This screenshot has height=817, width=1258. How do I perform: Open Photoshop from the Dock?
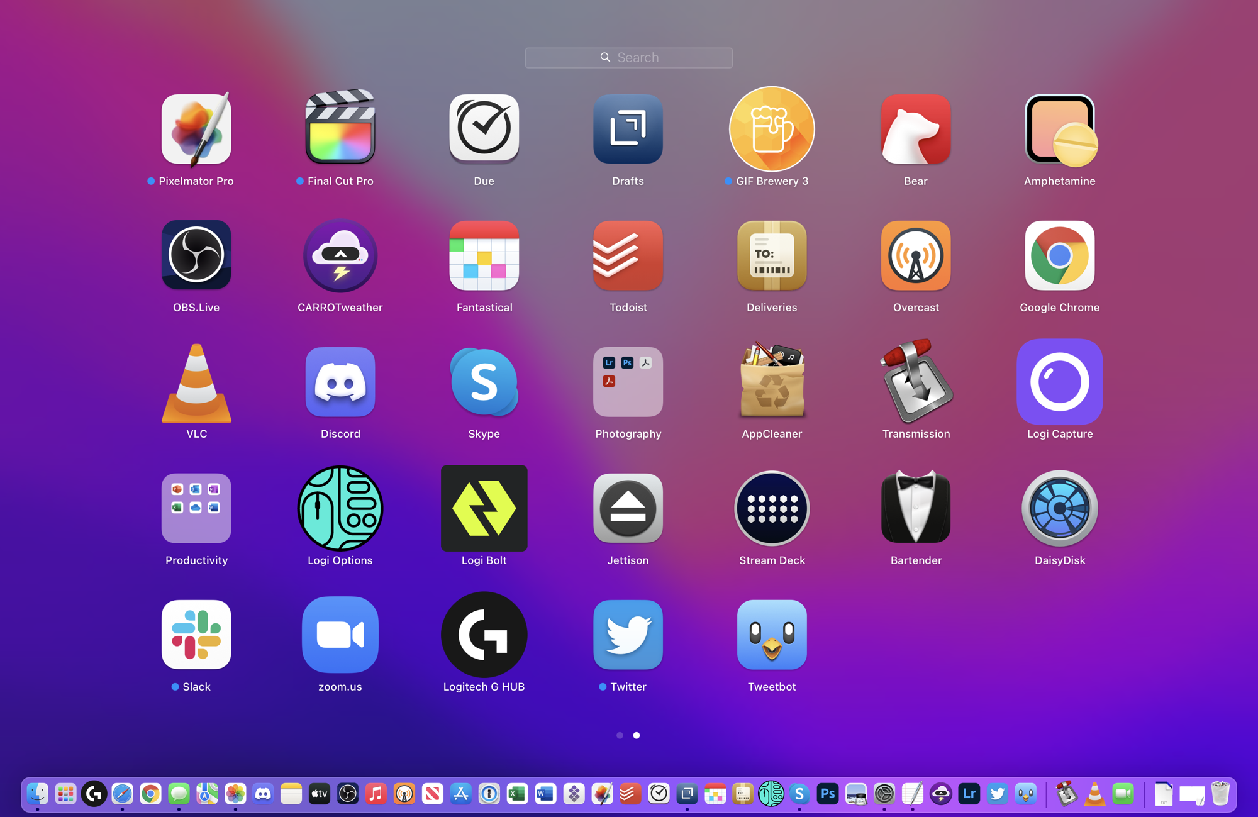click(828, 794)
